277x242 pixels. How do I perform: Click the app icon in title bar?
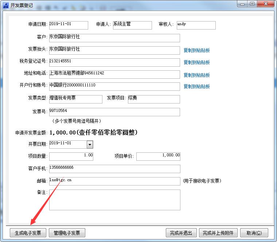5,5
